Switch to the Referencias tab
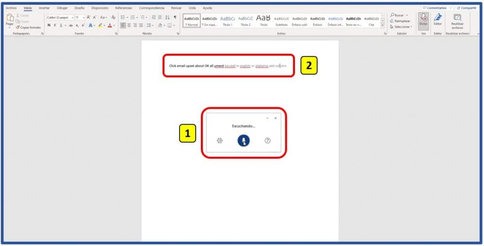484x246 pixels. click(123, 8)
